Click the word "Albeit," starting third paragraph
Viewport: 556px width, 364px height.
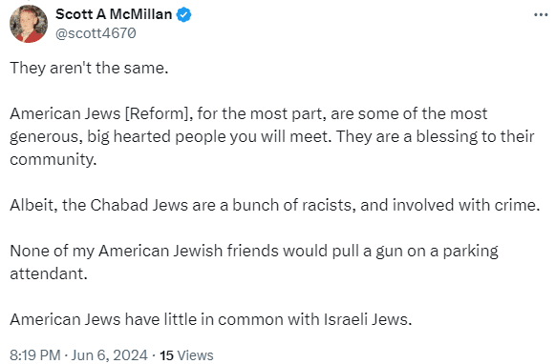tap(33, 205)
